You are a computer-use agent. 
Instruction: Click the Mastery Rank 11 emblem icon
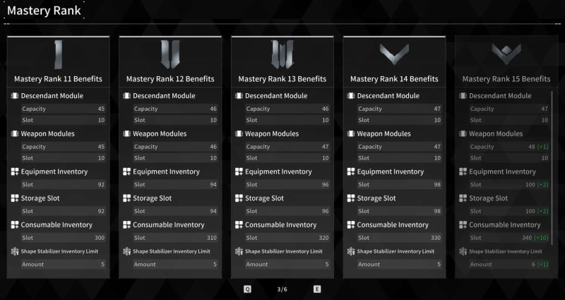[x=58, y=55]
